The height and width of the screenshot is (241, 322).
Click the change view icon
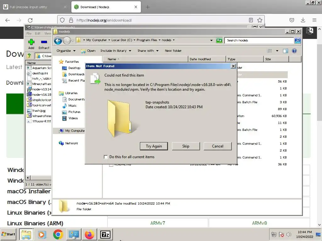pos(269,51)
